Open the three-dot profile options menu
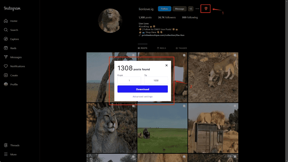This screenshot has width=288, height=162. click(x=197, y=9)
